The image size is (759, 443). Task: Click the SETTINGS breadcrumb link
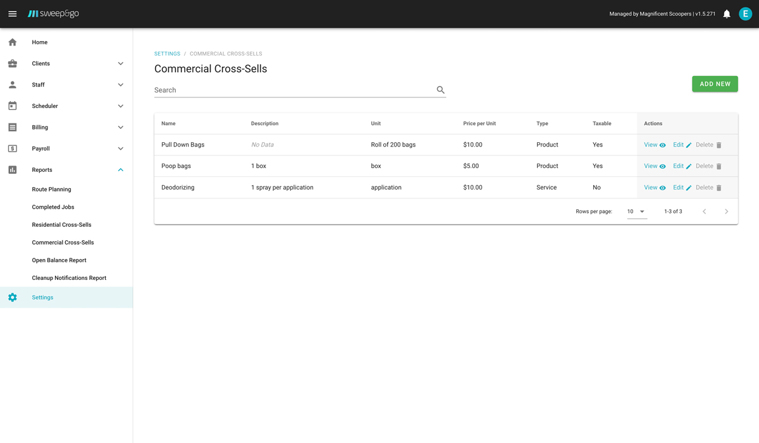click(167, 54)
